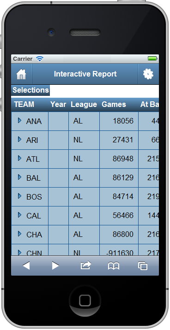This screenshot has width=170, height=330.
Task: Tap the browser back arrow
Action: [x=26, y=266]
